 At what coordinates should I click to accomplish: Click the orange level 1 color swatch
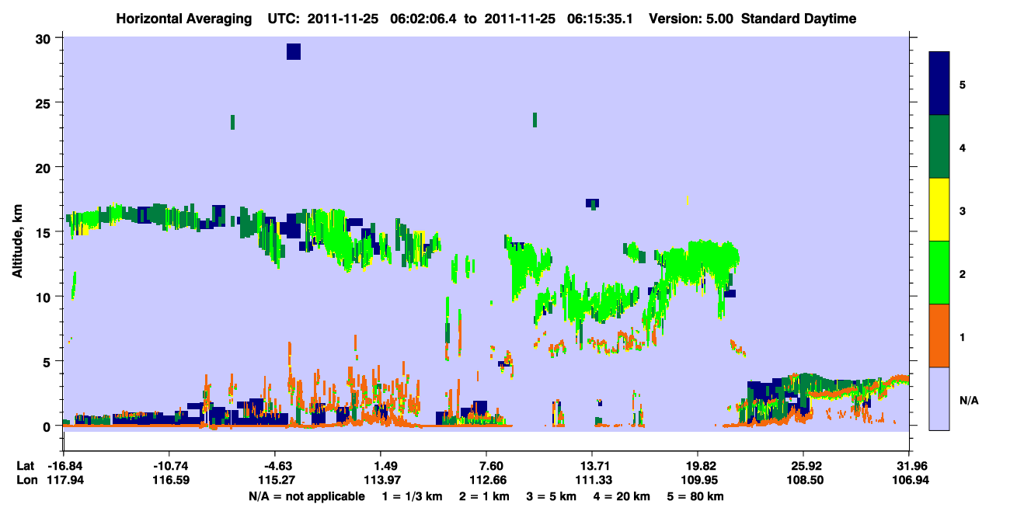pyautogui.click(x=939, y=335)
